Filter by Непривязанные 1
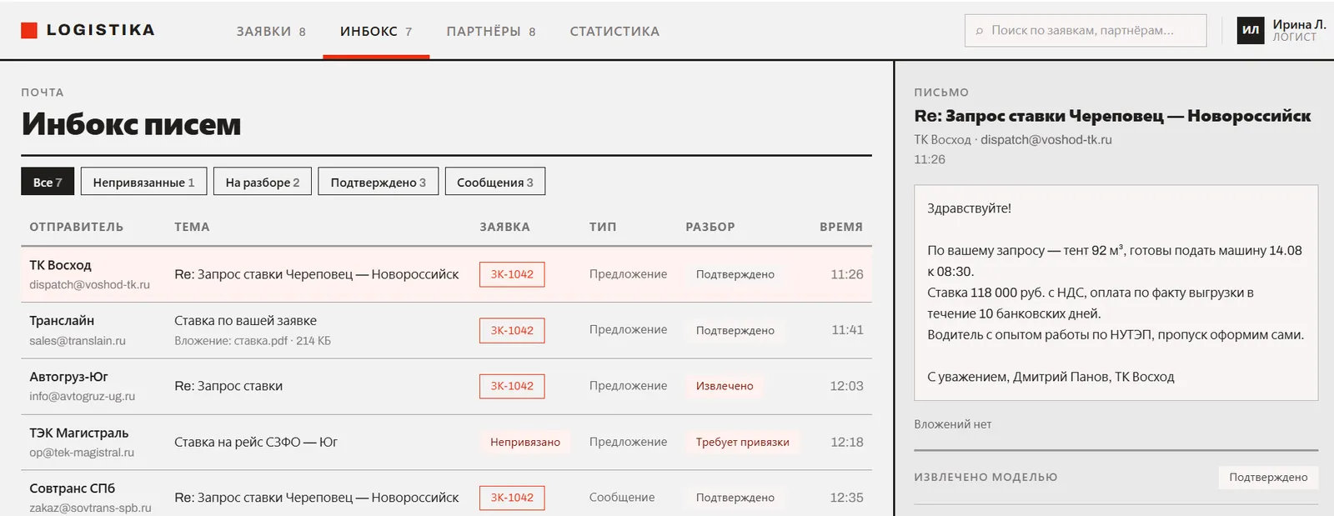1334x516 pixels. point(143,182)
